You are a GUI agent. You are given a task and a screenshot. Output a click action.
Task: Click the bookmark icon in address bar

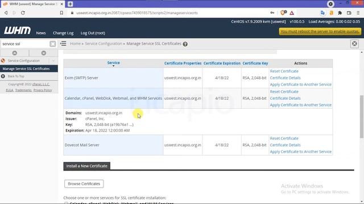pos(61,13)
